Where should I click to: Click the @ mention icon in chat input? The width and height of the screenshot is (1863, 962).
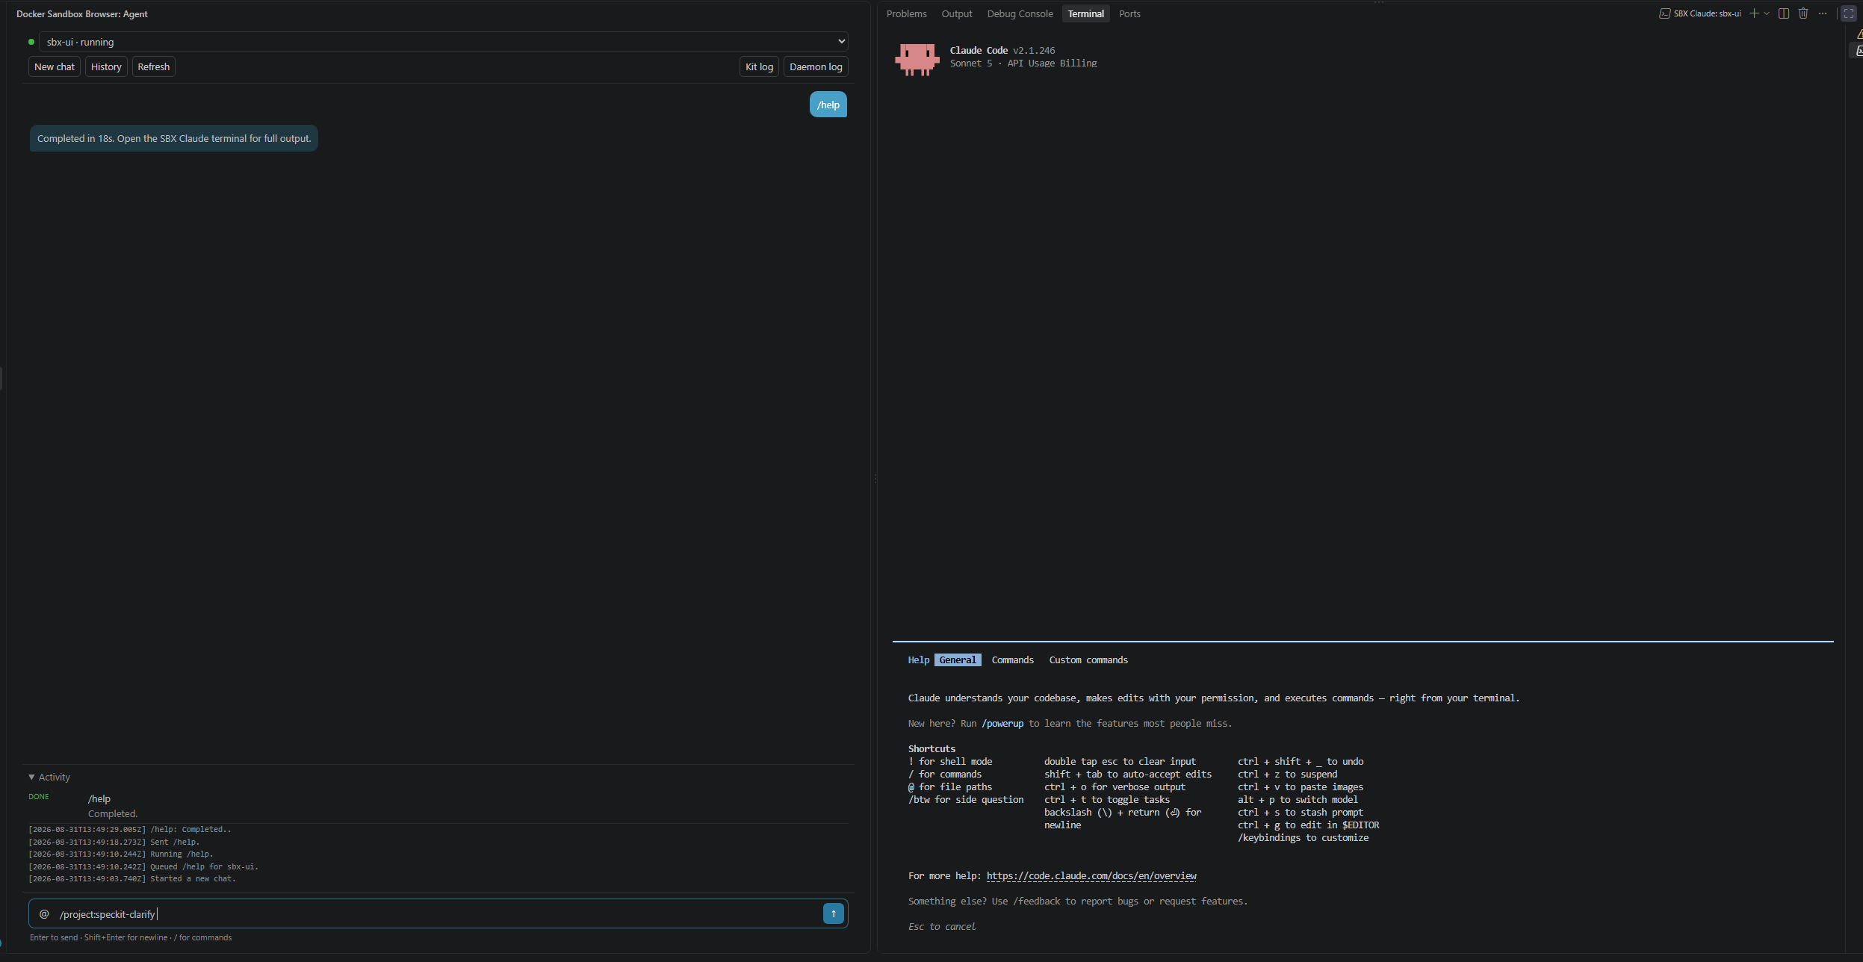tap(44, 914)
